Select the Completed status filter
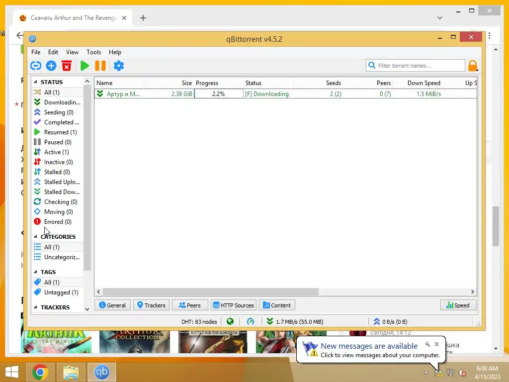The image size is (509, 382). 58,122
